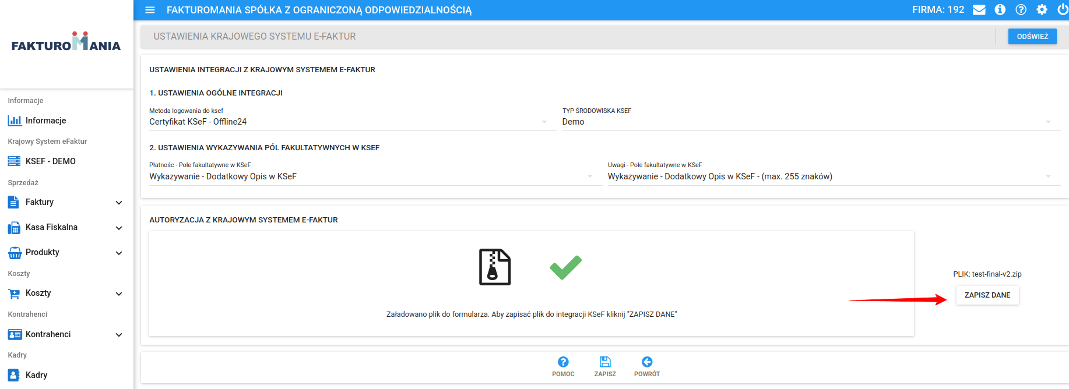Expand the Produkty menu chevron
Viewport: 1069px width, 389px height.
119,253
